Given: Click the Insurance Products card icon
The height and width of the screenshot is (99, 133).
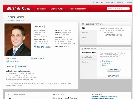Looking at the screenshot, I should tap(83, 24).
